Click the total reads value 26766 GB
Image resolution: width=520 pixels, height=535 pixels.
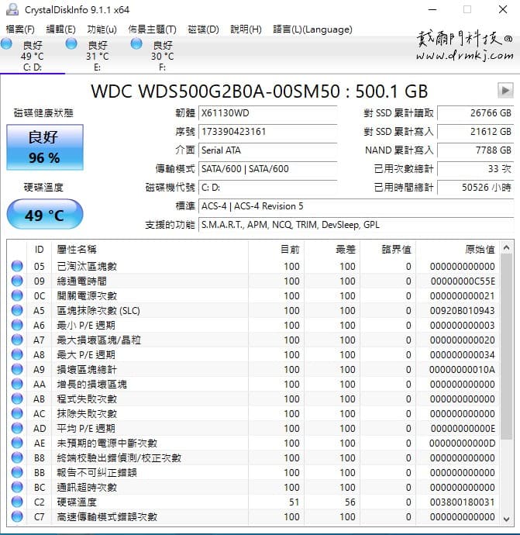[475, 113]
